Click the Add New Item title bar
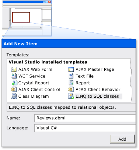139x150 pixels. pyautogui.click(x=69, y=43)
